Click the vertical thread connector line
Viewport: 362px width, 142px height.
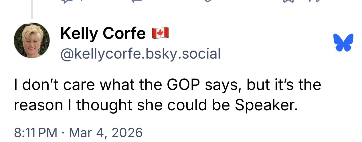(x=31, y=9)
